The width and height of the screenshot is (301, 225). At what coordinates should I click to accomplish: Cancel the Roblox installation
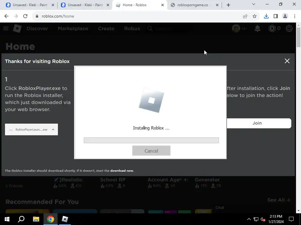click(x=151, y=151)
